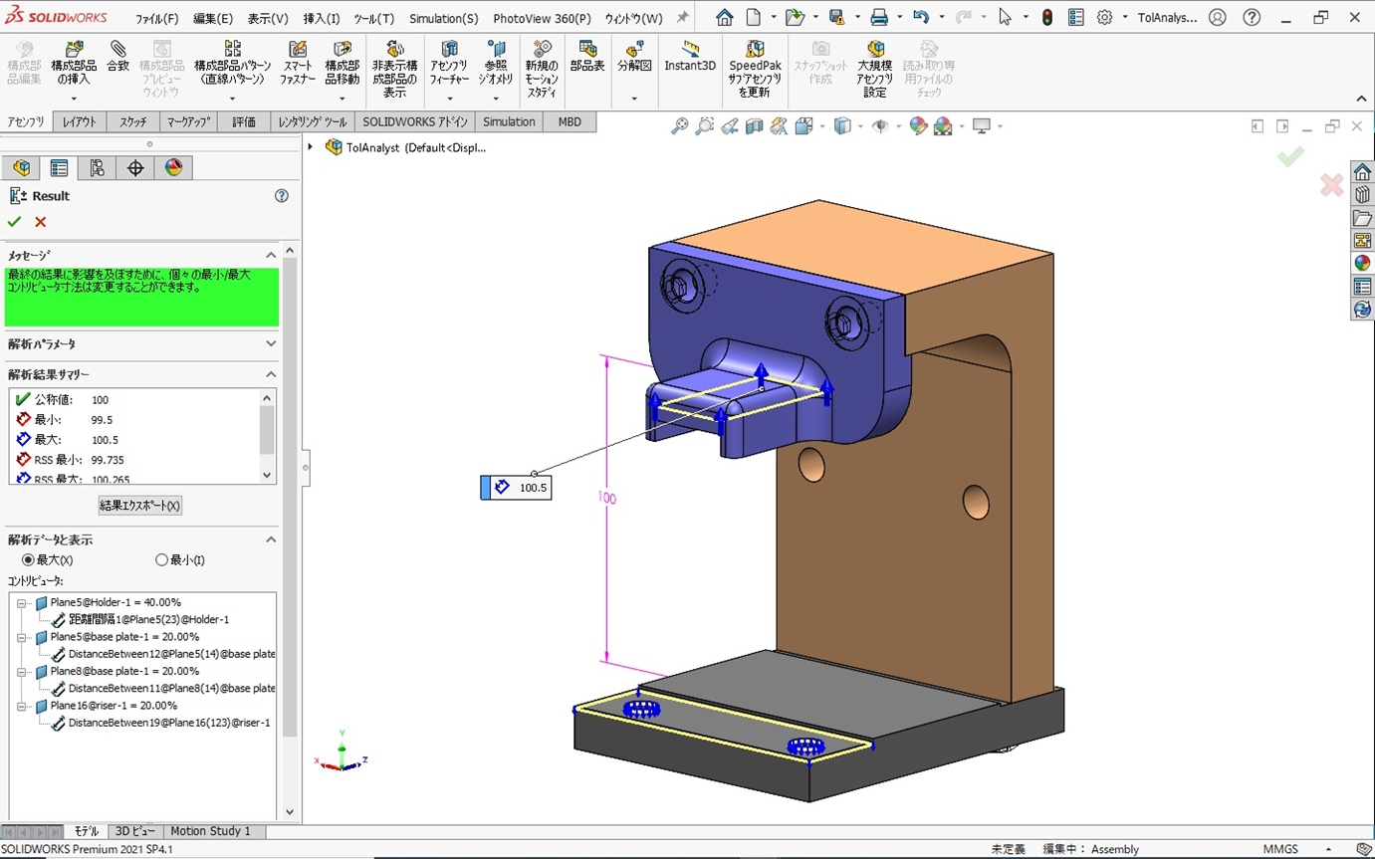The height and width of the screenshot is (859, 1375).
Task: Click the Section View icon
Action: (x=755, y=126)
